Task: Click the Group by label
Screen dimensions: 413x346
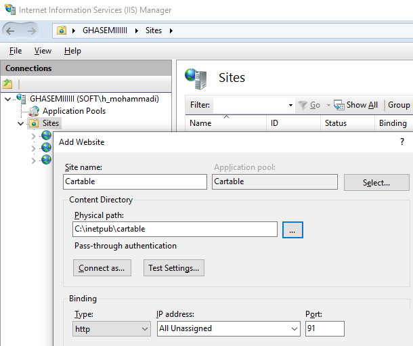Action: point(399,105)
